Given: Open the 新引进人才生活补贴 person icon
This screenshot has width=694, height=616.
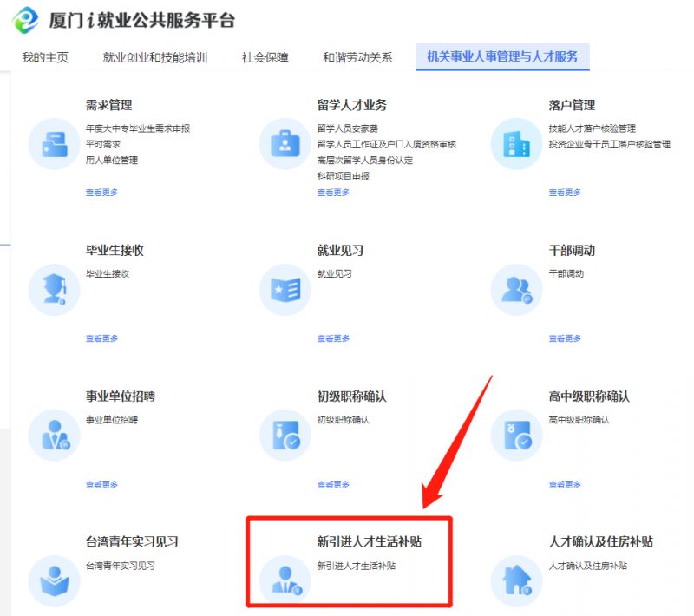Looking at the screenshot, I should click(x=285, y=580).
